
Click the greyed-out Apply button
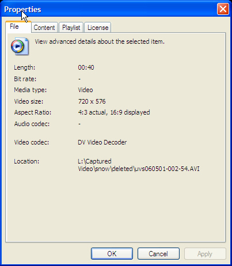tap(205, 254)
